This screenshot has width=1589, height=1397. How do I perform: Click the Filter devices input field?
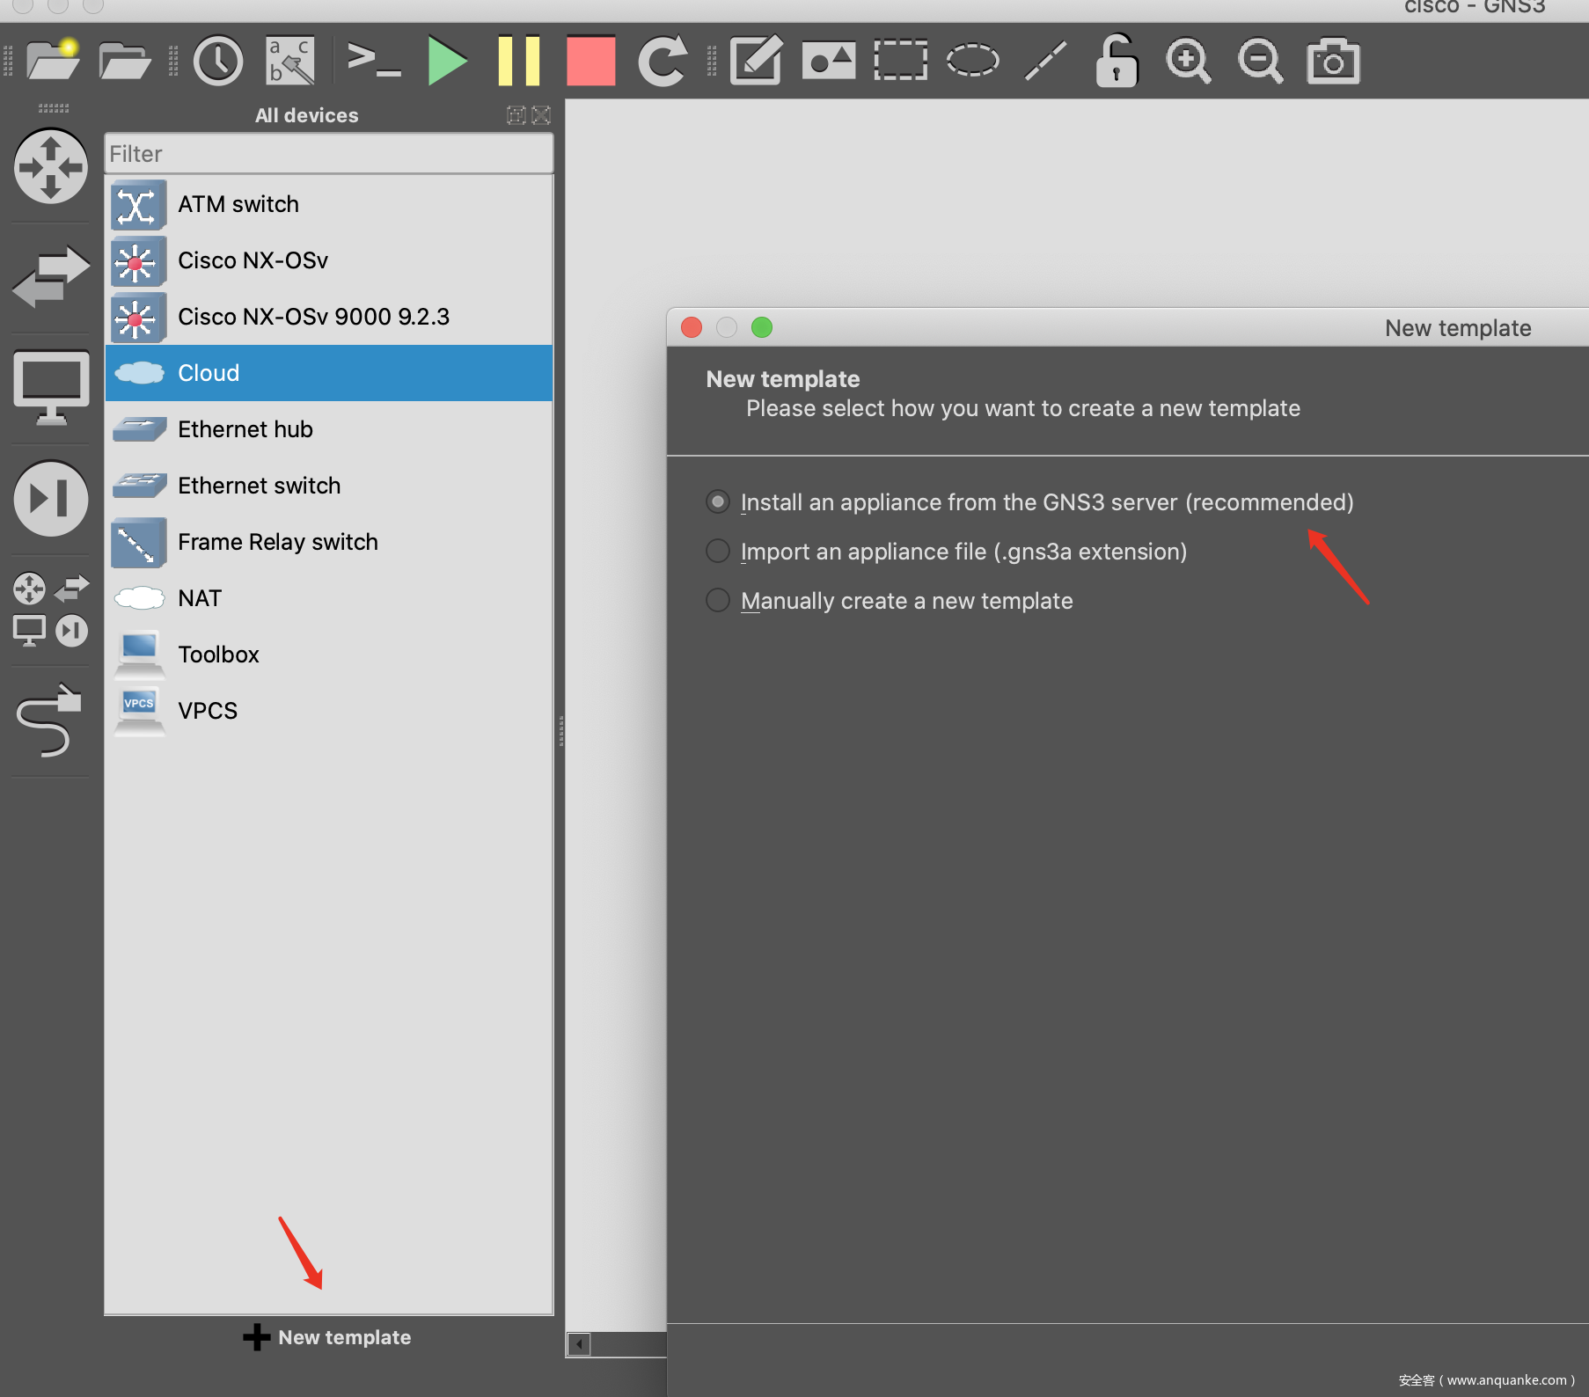tap(328, 154)
